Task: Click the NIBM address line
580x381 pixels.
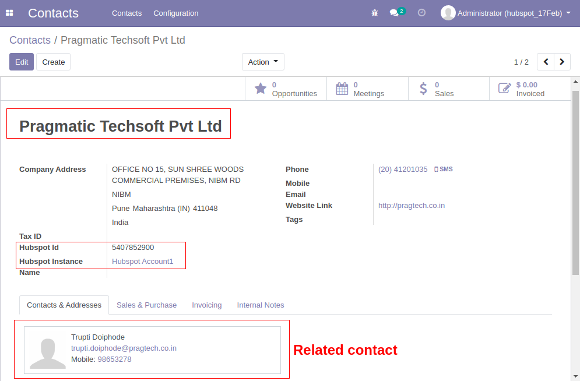Action: click(121, 195)
